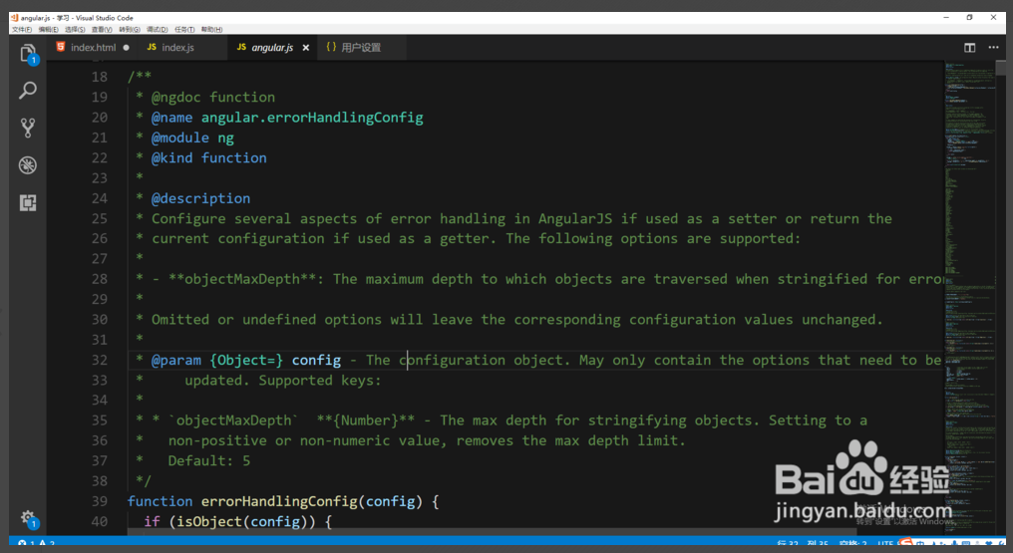
Task: Click line number 18 in the gutter
Action: [100, 77]
